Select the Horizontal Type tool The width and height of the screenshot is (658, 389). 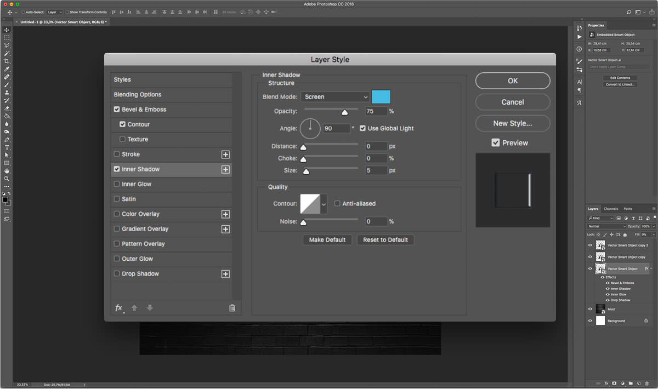pos(7,147)
